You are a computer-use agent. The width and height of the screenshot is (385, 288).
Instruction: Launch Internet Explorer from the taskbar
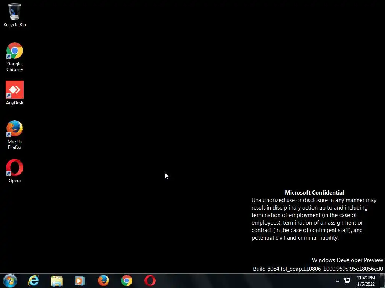(33, 280)
